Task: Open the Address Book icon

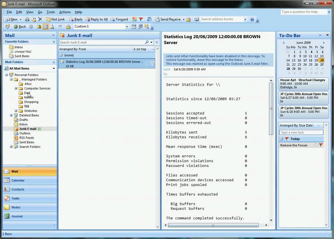Action: pyautogui.click(x=197, y=19)
